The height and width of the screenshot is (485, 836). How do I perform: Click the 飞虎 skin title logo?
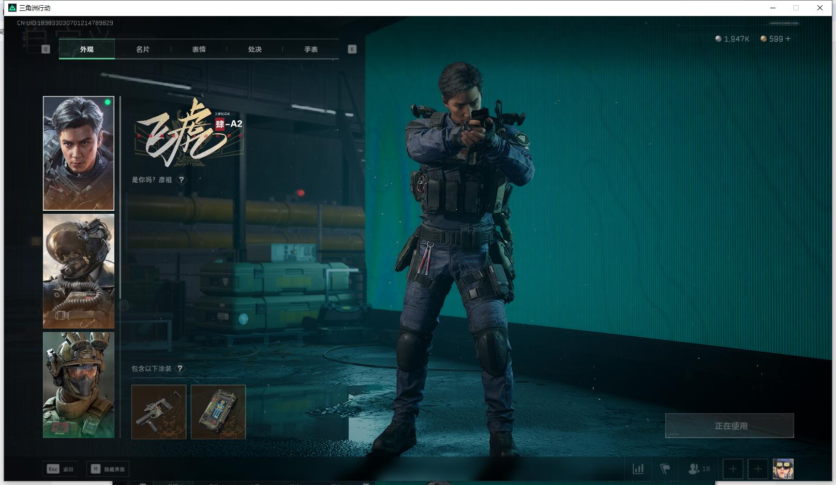click(x=189, y=133)
